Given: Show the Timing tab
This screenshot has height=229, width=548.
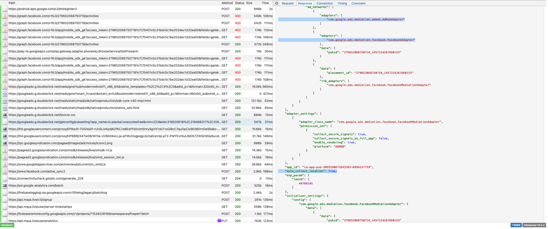Looking at the screenshot, I should tap(342, 3).
